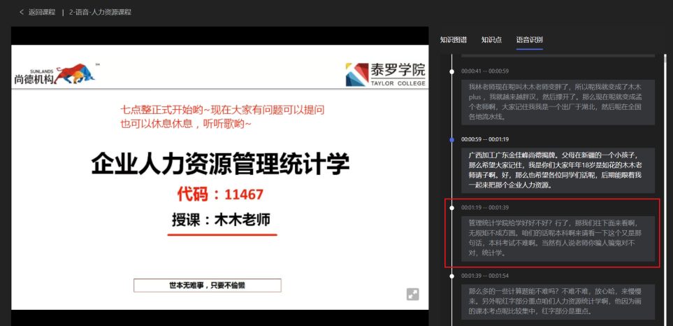
Task: Click the timestamp 00:01:19 -- 00:01:39
Action: pyautogui.click(x=485, y=208)
